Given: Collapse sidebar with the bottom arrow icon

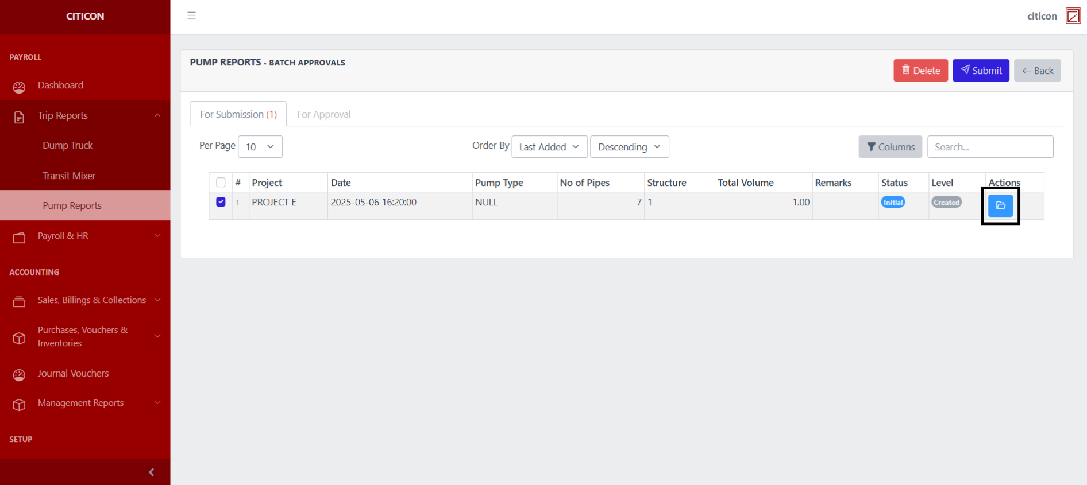Looking at the screenshot, I should click(x=151, y=472).
